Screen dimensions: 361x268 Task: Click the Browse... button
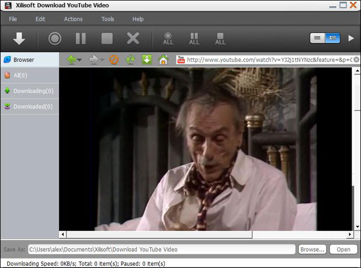[x=312, y=249]
